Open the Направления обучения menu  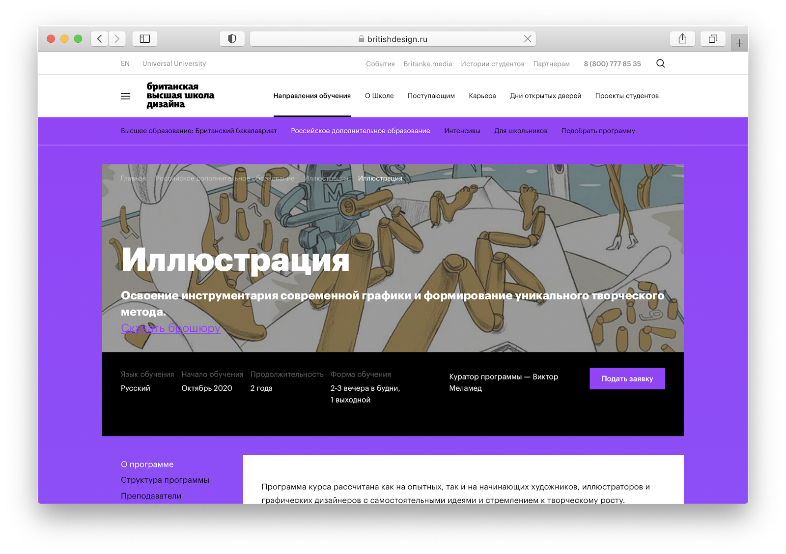click(x=312, y=96)
